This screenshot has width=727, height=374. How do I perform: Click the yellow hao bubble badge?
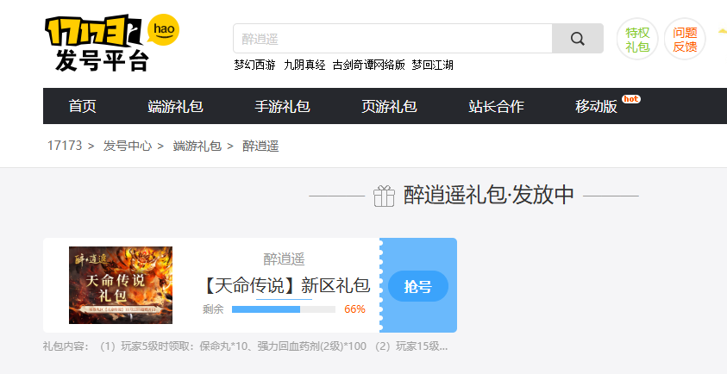coord(163,29)
